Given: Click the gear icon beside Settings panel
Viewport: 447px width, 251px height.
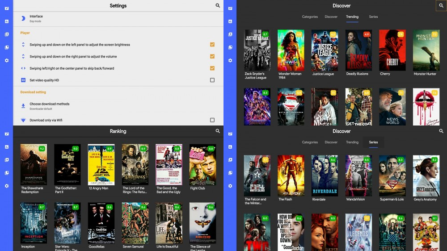Looking at the screenshot, I should tap(7, 60).
